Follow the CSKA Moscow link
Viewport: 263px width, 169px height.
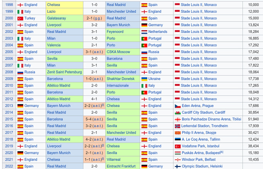[x=119, y=52]
